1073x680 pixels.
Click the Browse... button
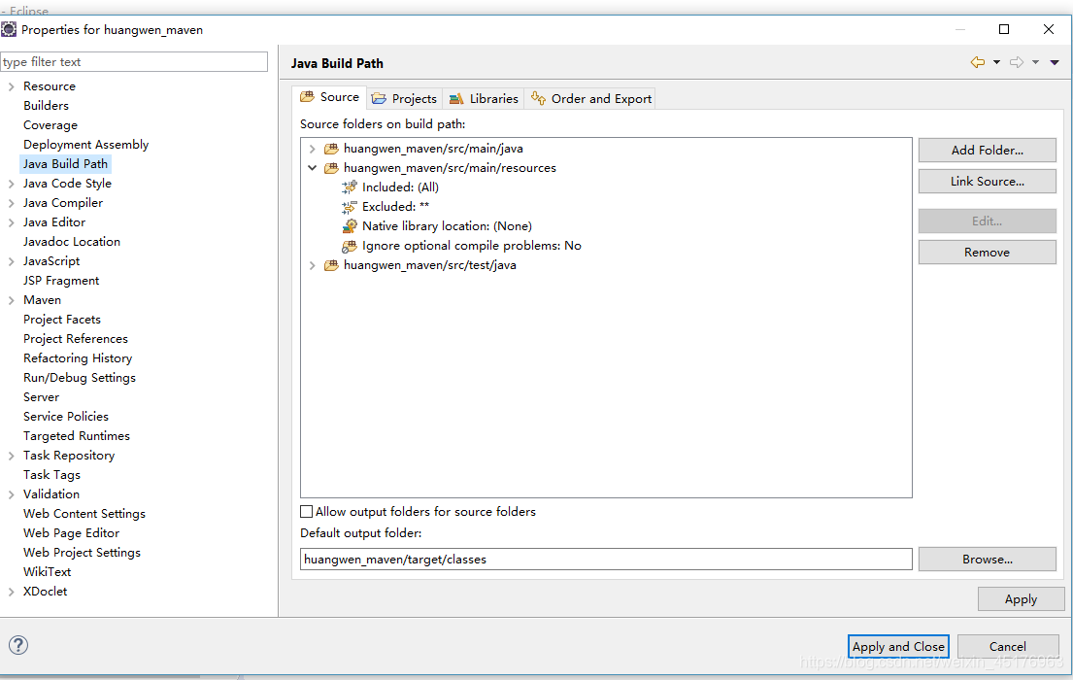click(x=987, y=559)
